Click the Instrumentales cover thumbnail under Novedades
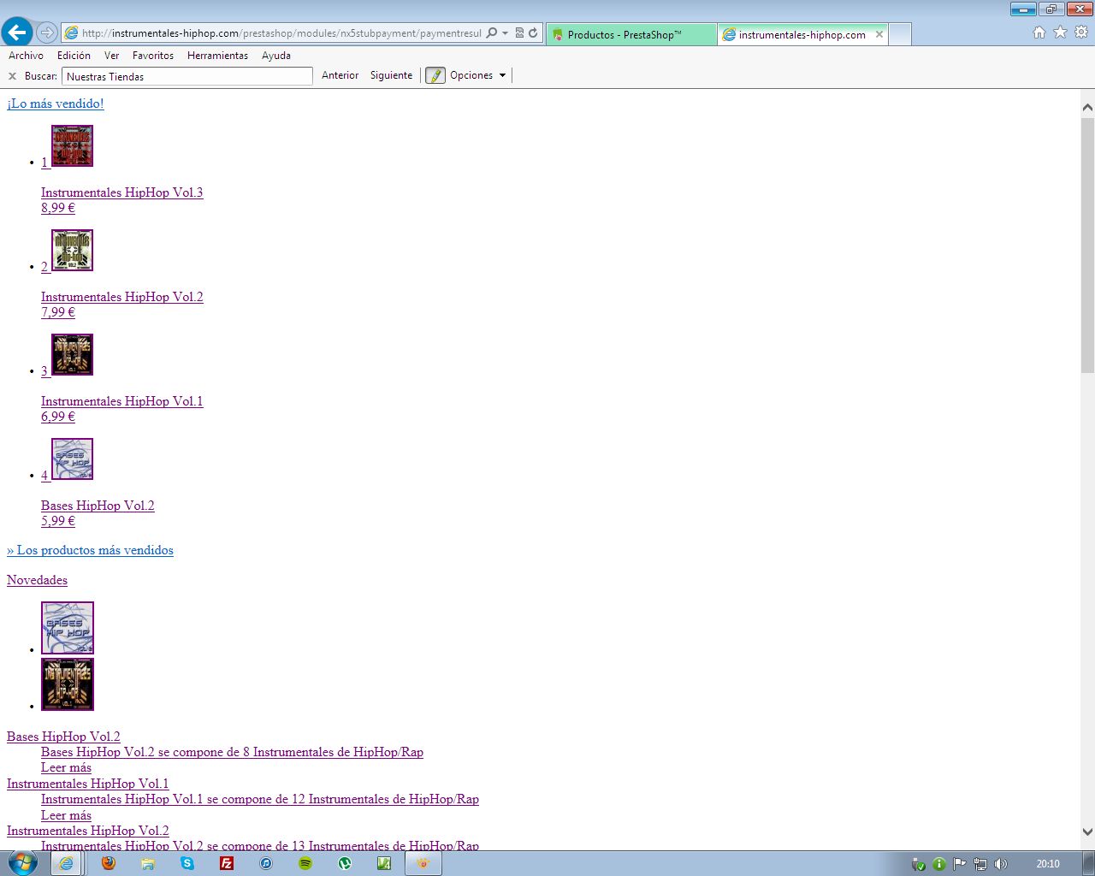1095x876 pixels. [68, 684]
